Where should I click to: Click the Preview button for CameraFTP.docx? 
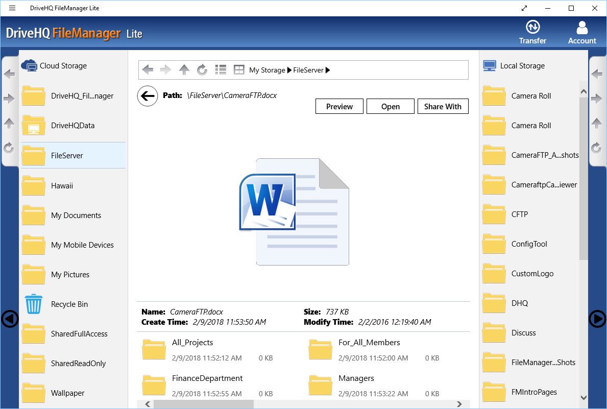tap(339, 106)
